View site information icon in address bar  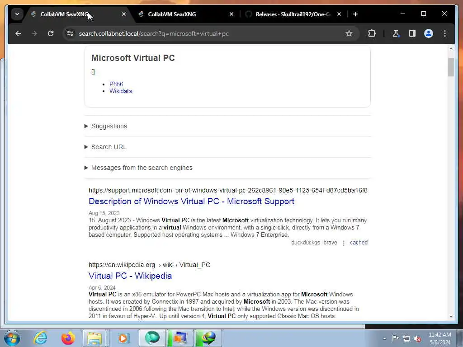tap(70, 33)
